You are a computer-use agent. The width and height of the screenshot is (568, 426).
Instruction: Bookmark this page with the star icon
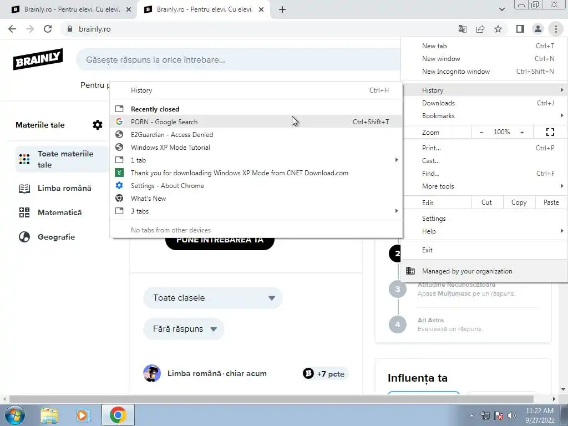pos(498,29)
